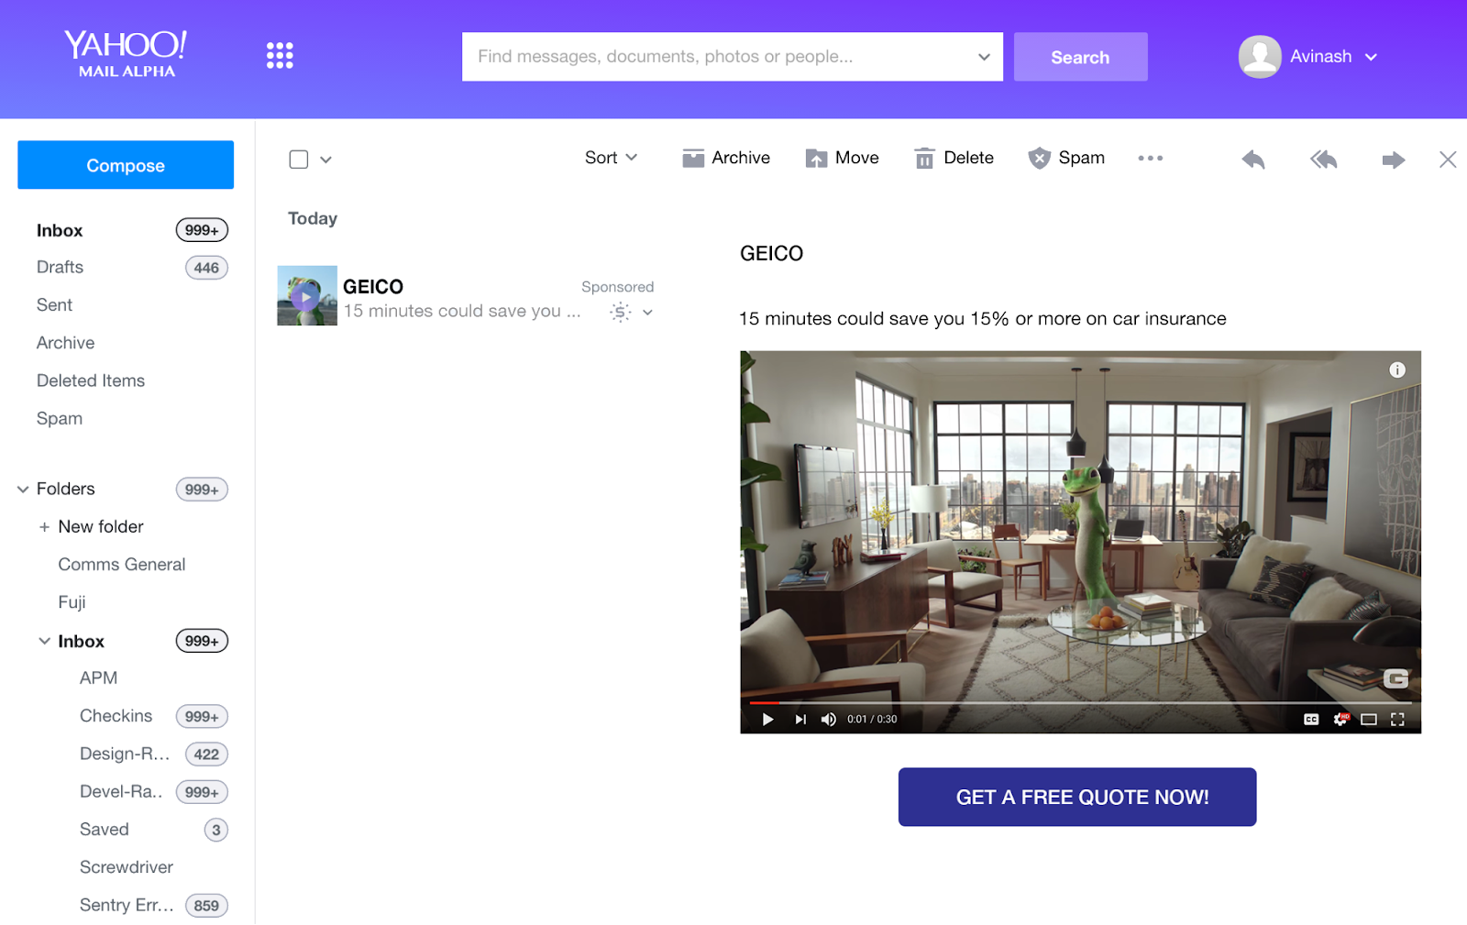The image size is (1467, 925).
Task: Click the GEICO G watermark logo
Action: [1395, 679]
